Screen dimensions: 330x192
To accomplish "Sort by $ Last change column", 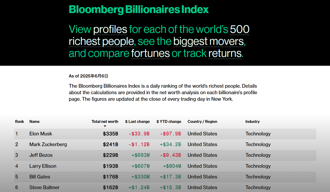I will click(137, 122).
